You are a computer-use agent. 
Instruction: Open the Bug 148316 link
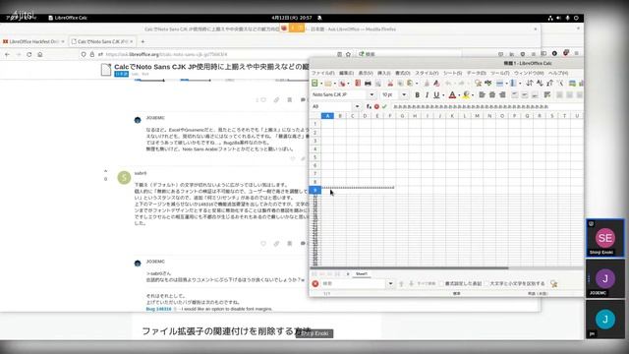point(158,309)
